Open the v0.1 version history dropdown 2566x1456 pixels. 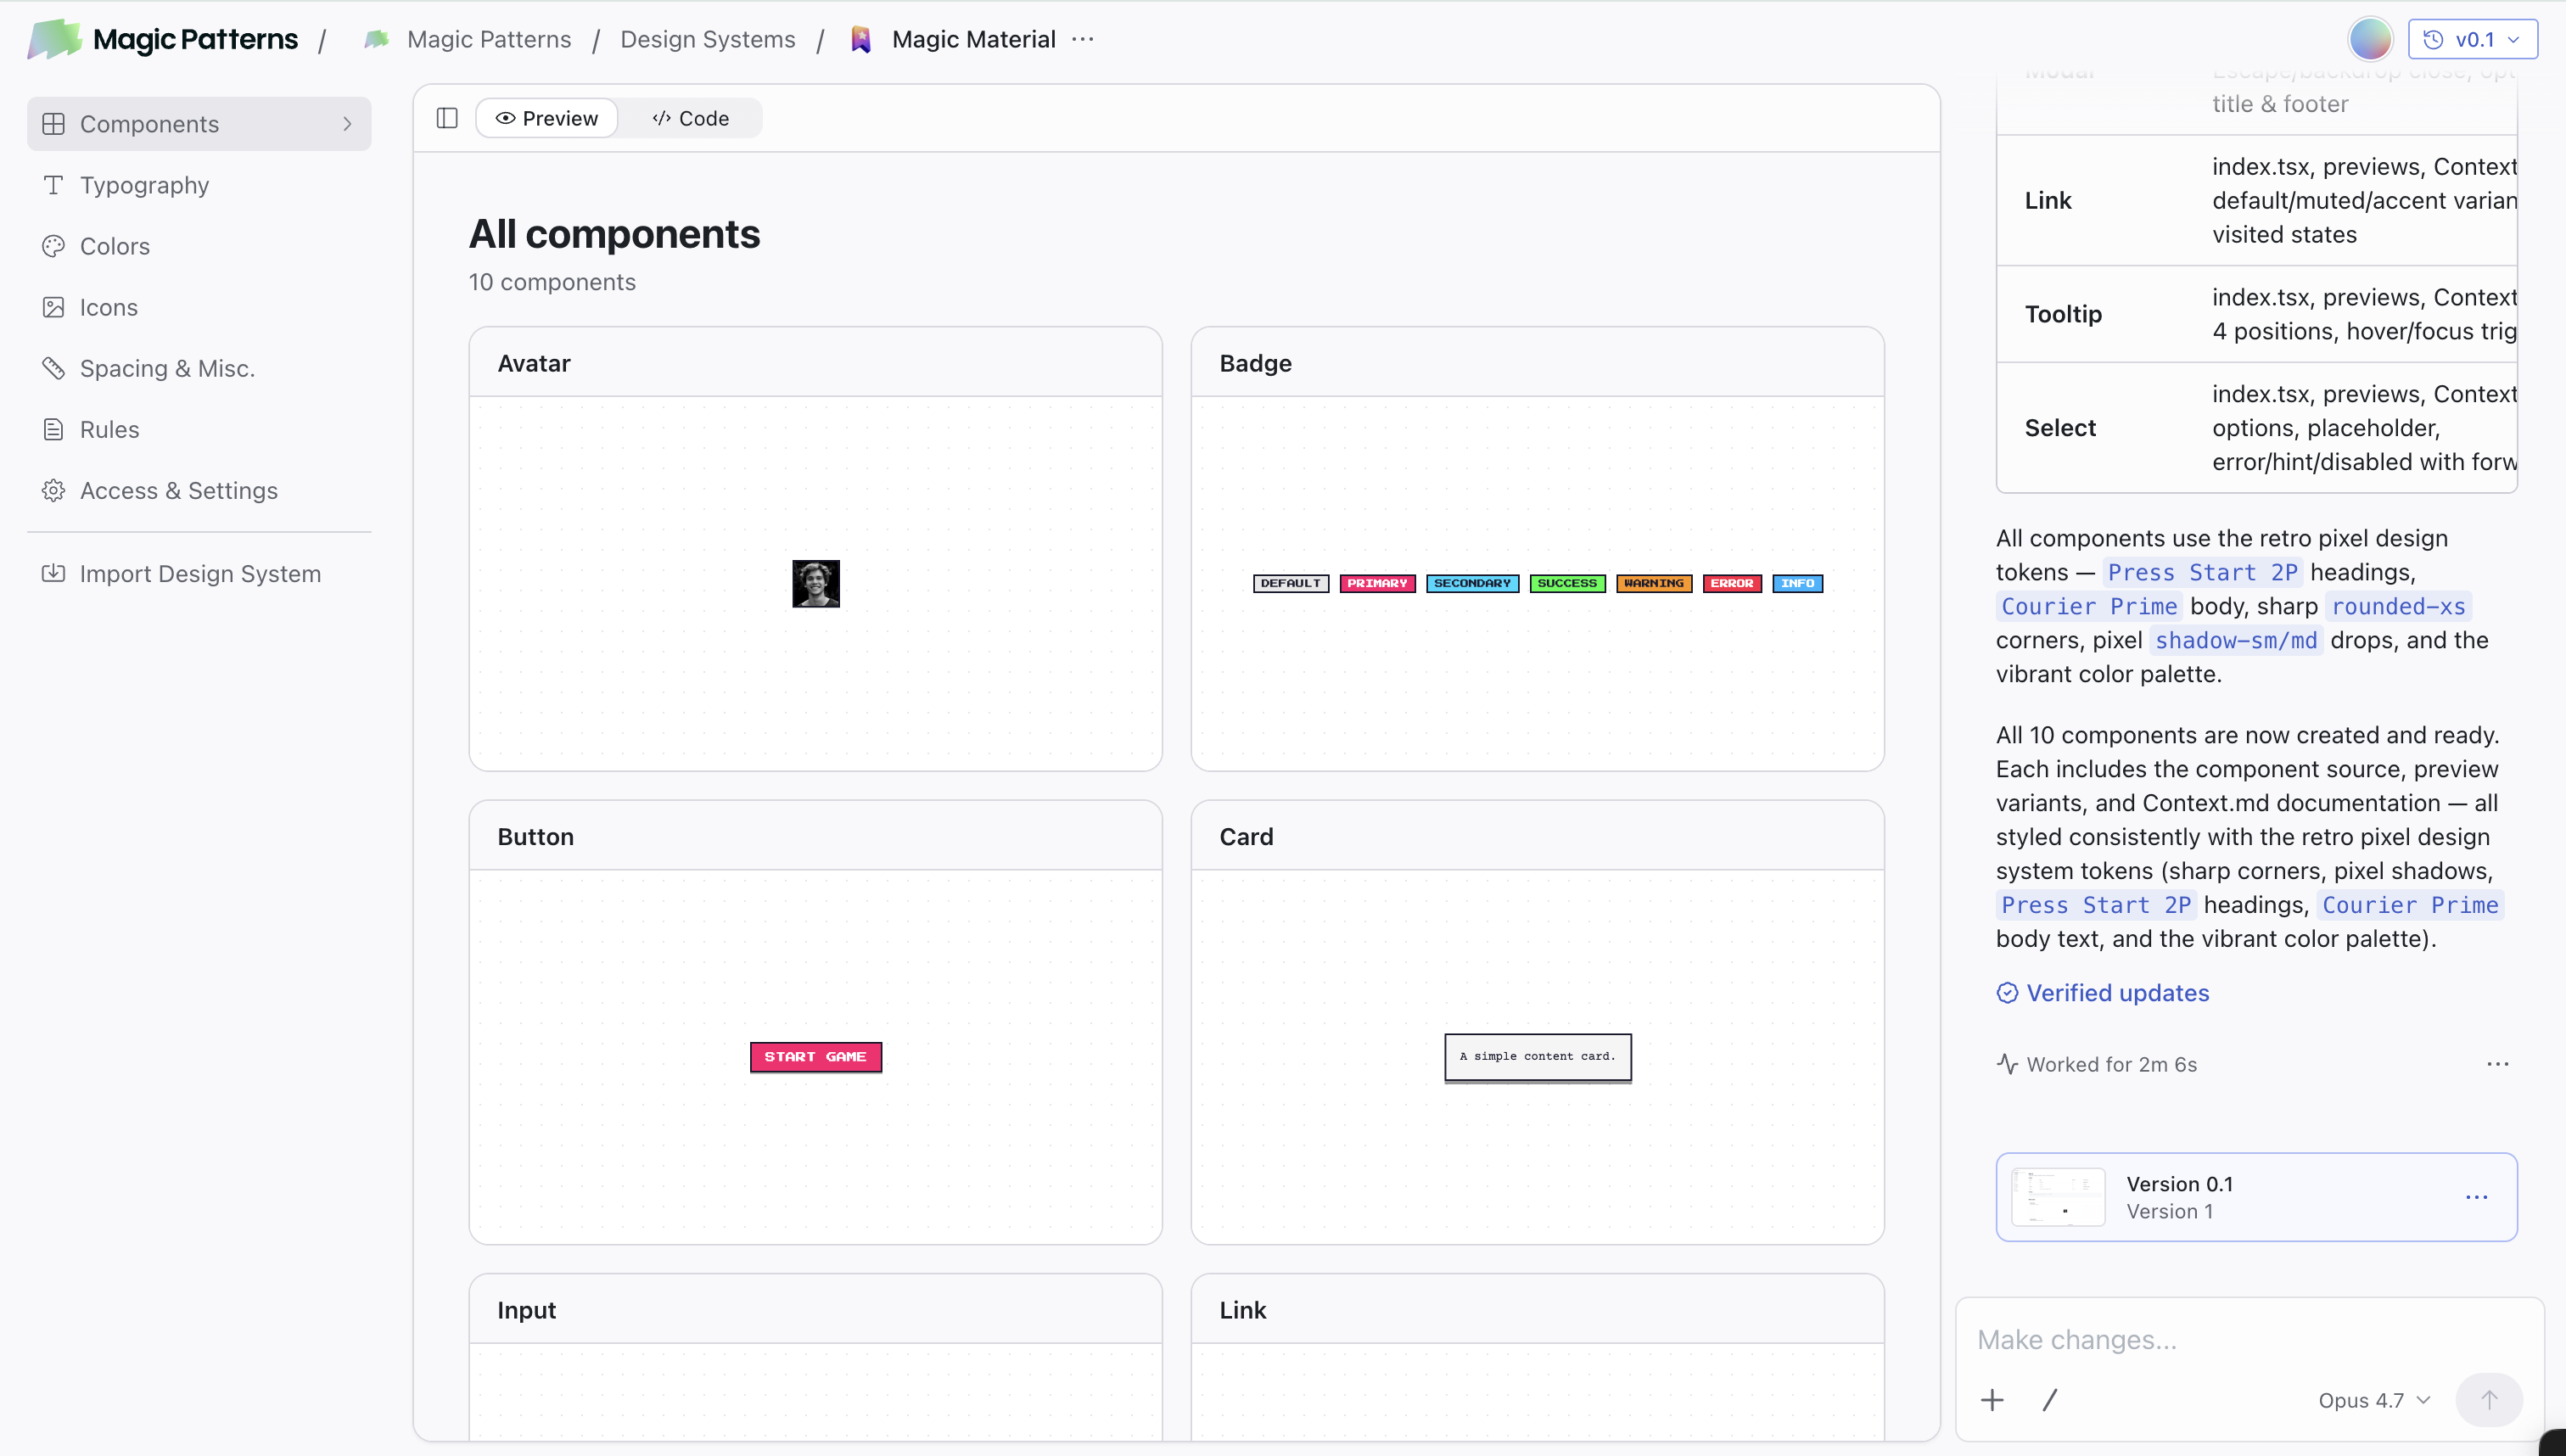(2472, 39)
